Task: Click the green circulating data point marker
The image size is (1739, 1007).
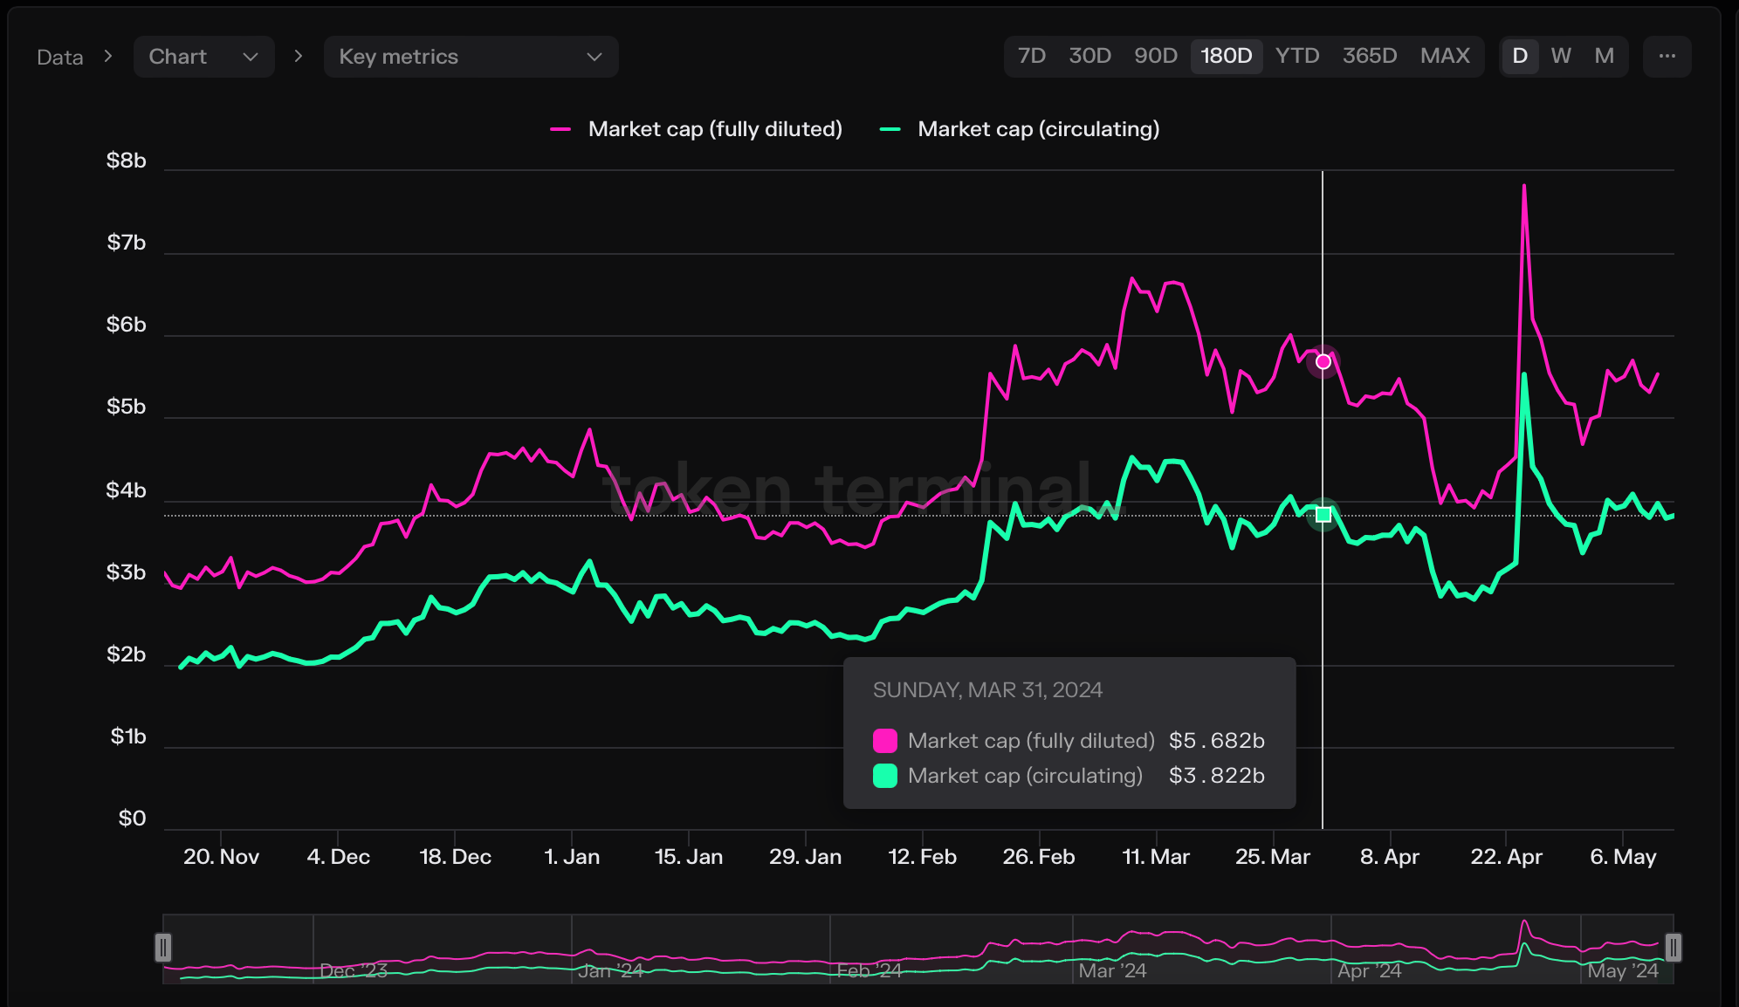Action: pyautogui.click(x=1323, y=515)
